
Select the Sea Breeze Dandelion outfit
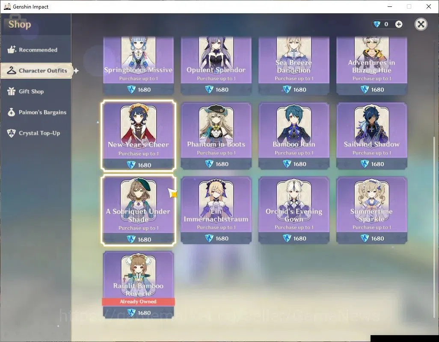[x=294, y=66]
